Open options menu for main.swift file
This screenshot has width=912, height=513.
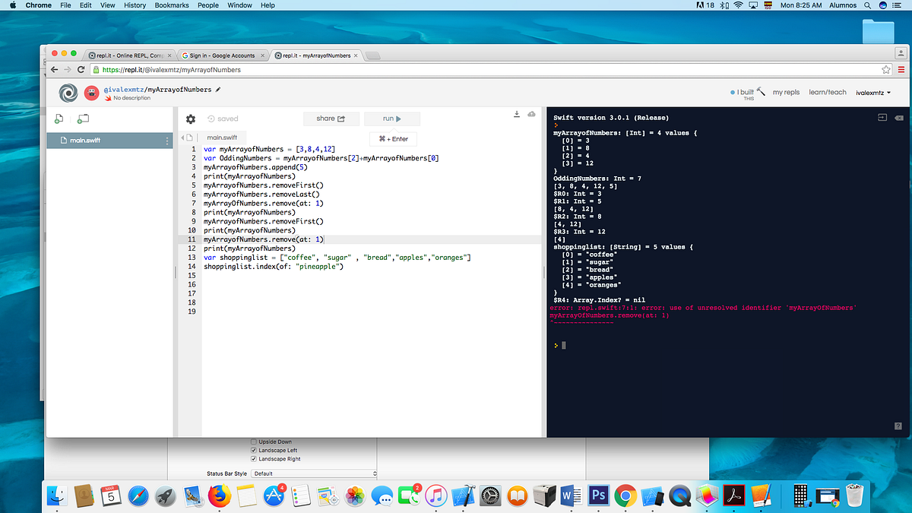(x=166, y=140)
